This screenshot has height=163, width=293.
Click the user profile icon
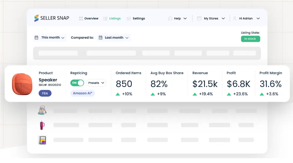(235, 18)
